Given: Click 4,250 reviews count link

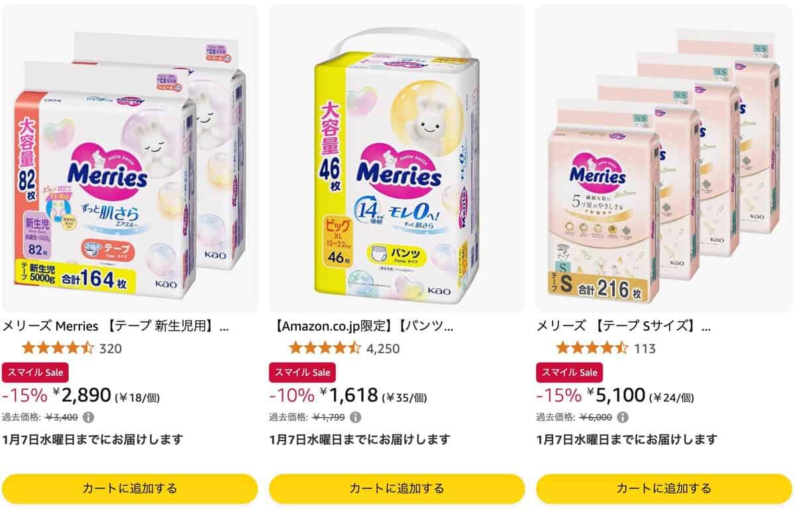Looking at the screenshot, I should (383, 349).
